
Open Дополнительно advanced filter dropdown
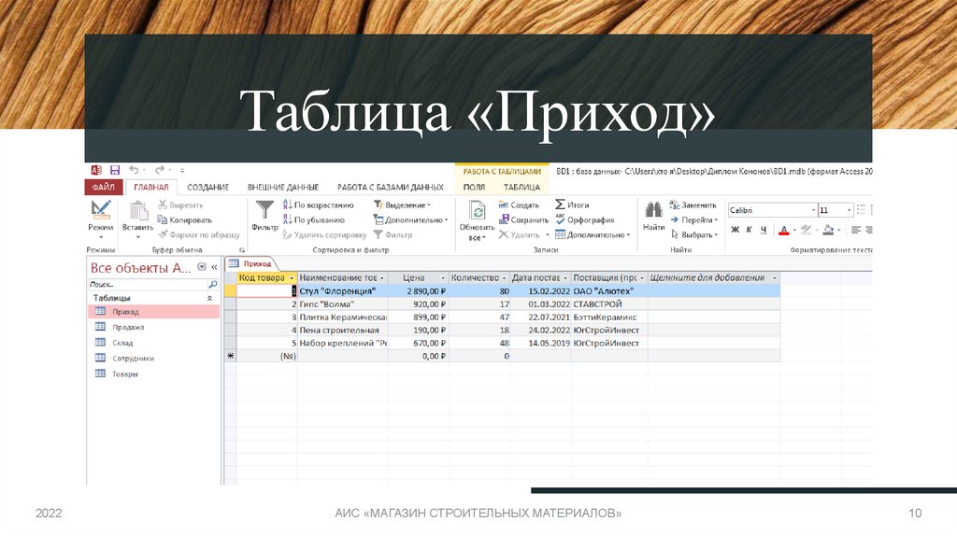411,220
